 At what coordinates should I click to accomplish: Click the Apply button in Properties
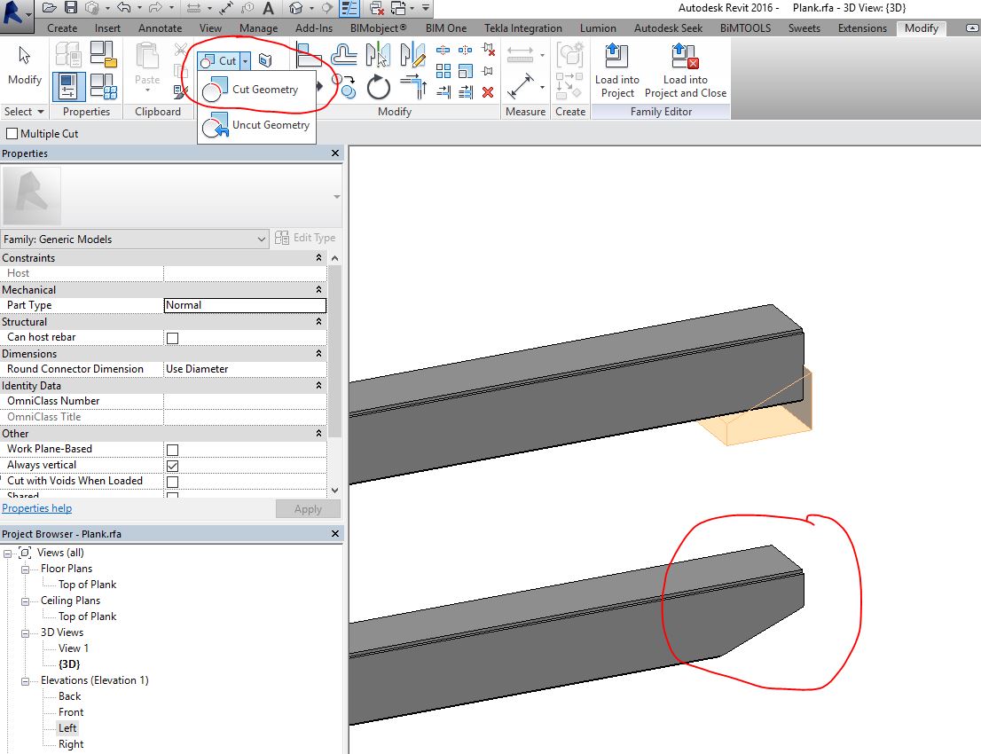[308, 508]
